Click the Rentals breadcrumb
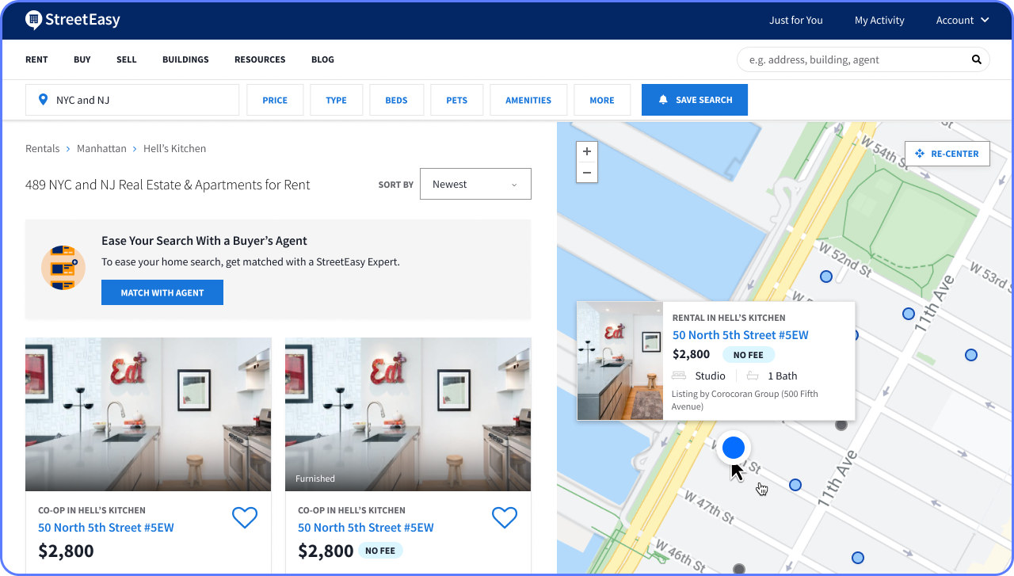1014x576 pixels. (43, 148)
